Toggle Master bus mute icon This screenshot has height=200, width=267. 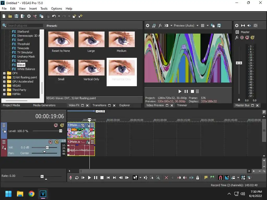247,37
